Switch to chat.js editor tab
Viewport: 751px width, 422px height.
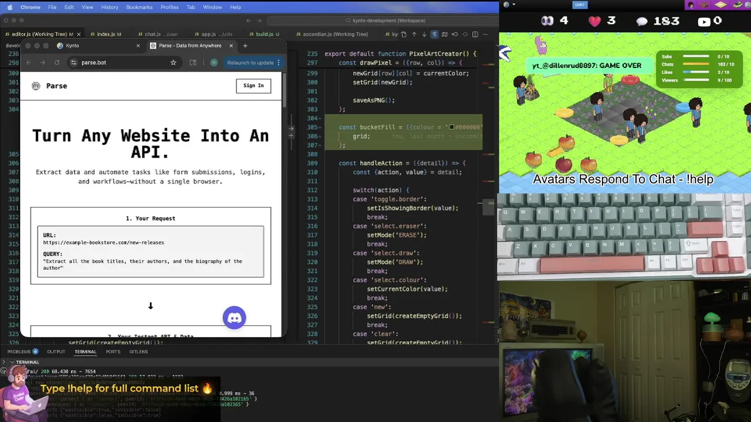coord(158,34)
